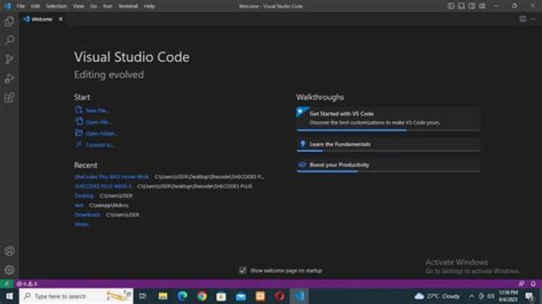The height and width of the screenshot is (304, 542).
Task: Click the New File link
Action: pyautogui.click(x=97, y=110)
